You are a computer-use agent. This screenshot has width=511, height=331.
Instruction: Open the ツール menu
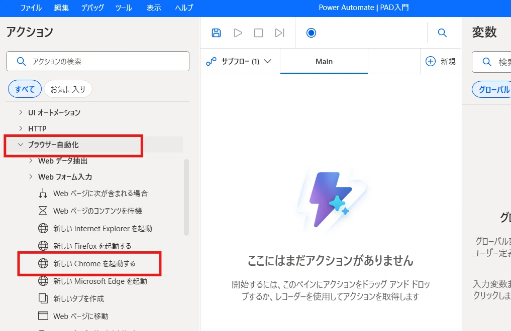pyautogui.click(x=124, y=8)
